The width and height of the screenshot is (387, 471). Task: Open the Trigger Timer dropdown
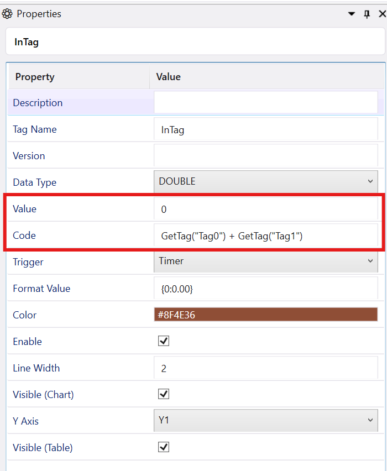pos(265,261)
